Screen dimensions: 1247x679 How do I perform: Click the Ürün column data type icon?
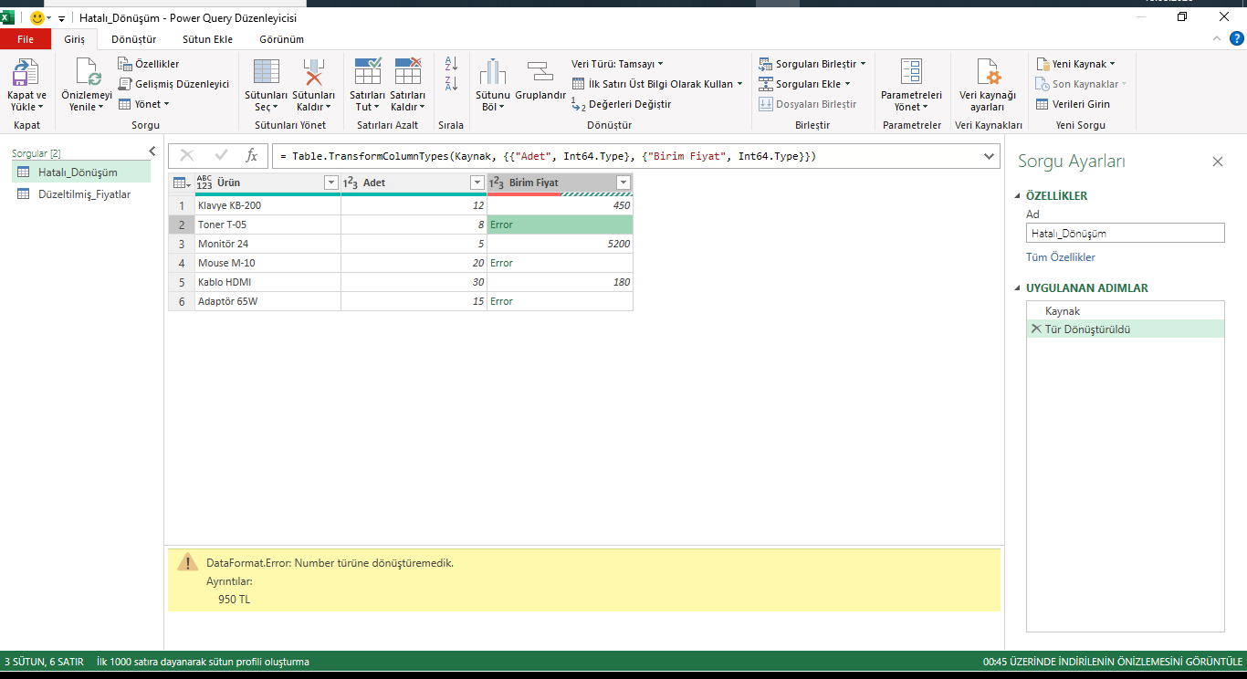[204, 183]
